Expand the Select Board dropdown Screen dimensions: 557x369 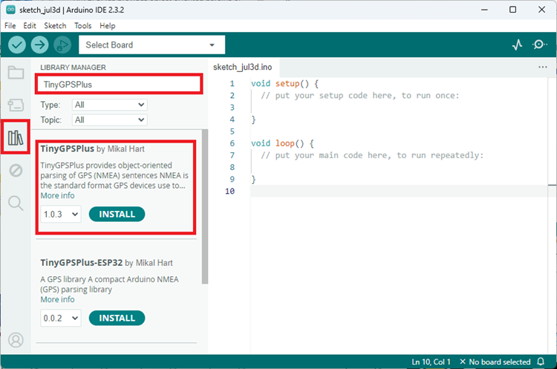(x=152, y=45)
